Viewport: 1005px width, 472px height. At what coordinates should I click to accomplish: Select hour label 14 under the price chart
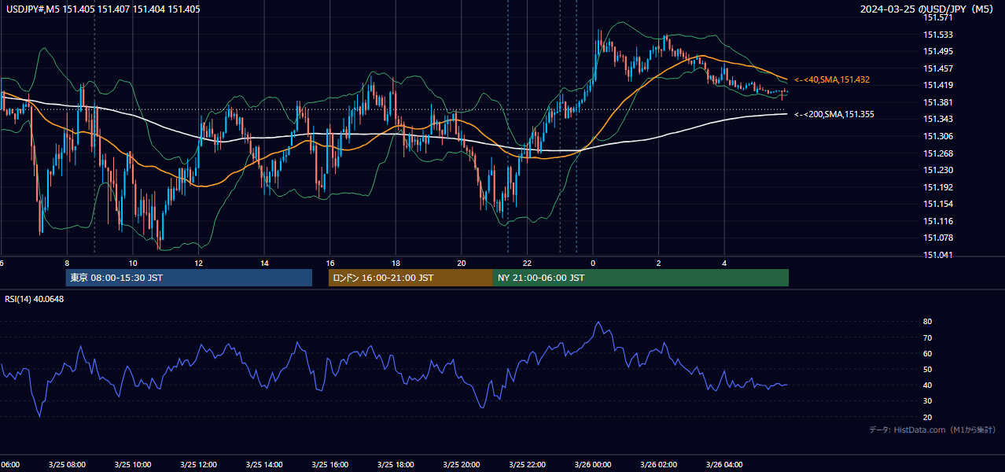point(265,264)
